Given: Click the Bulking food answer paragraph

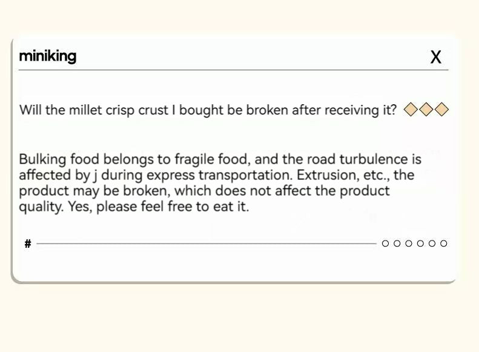Looking at the screenshot, I should [x=220, y=183].
